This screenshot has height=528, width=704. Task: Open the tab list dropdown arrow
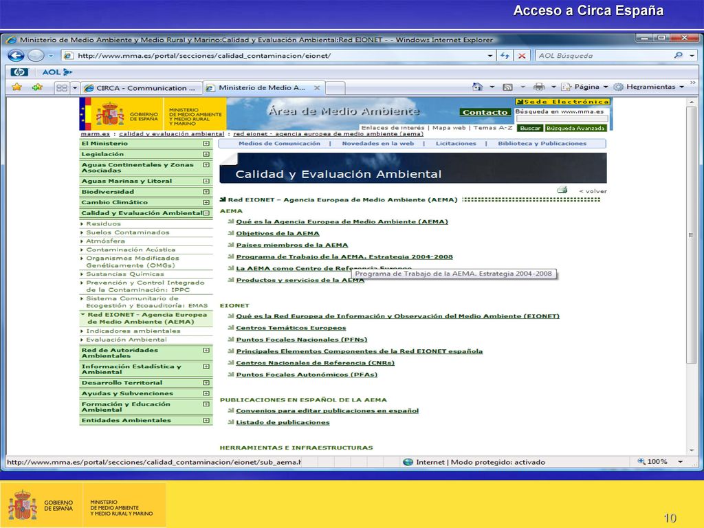point(75,88)
